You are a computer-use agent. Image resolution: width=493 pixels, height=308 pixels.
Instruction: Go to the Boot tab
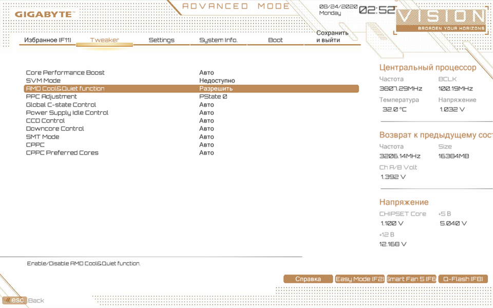[x=275, y=40]
